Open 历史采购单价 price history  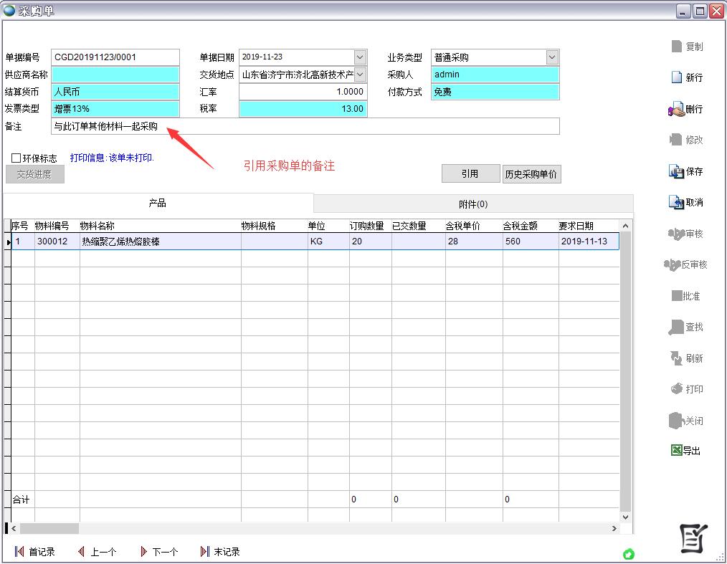[531, 174]
